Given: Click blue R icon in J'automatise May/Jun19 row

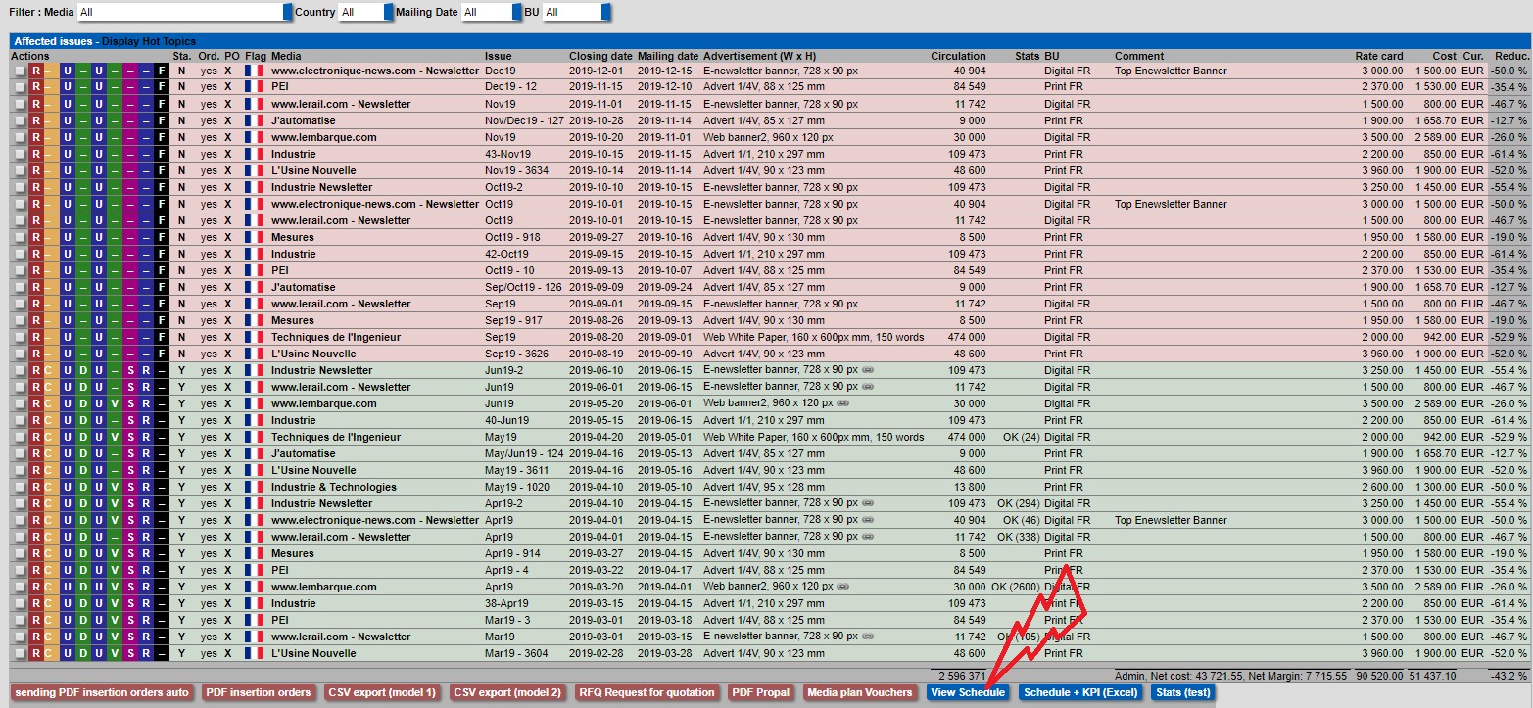Looking at the screenshot, I should (146, 454).
